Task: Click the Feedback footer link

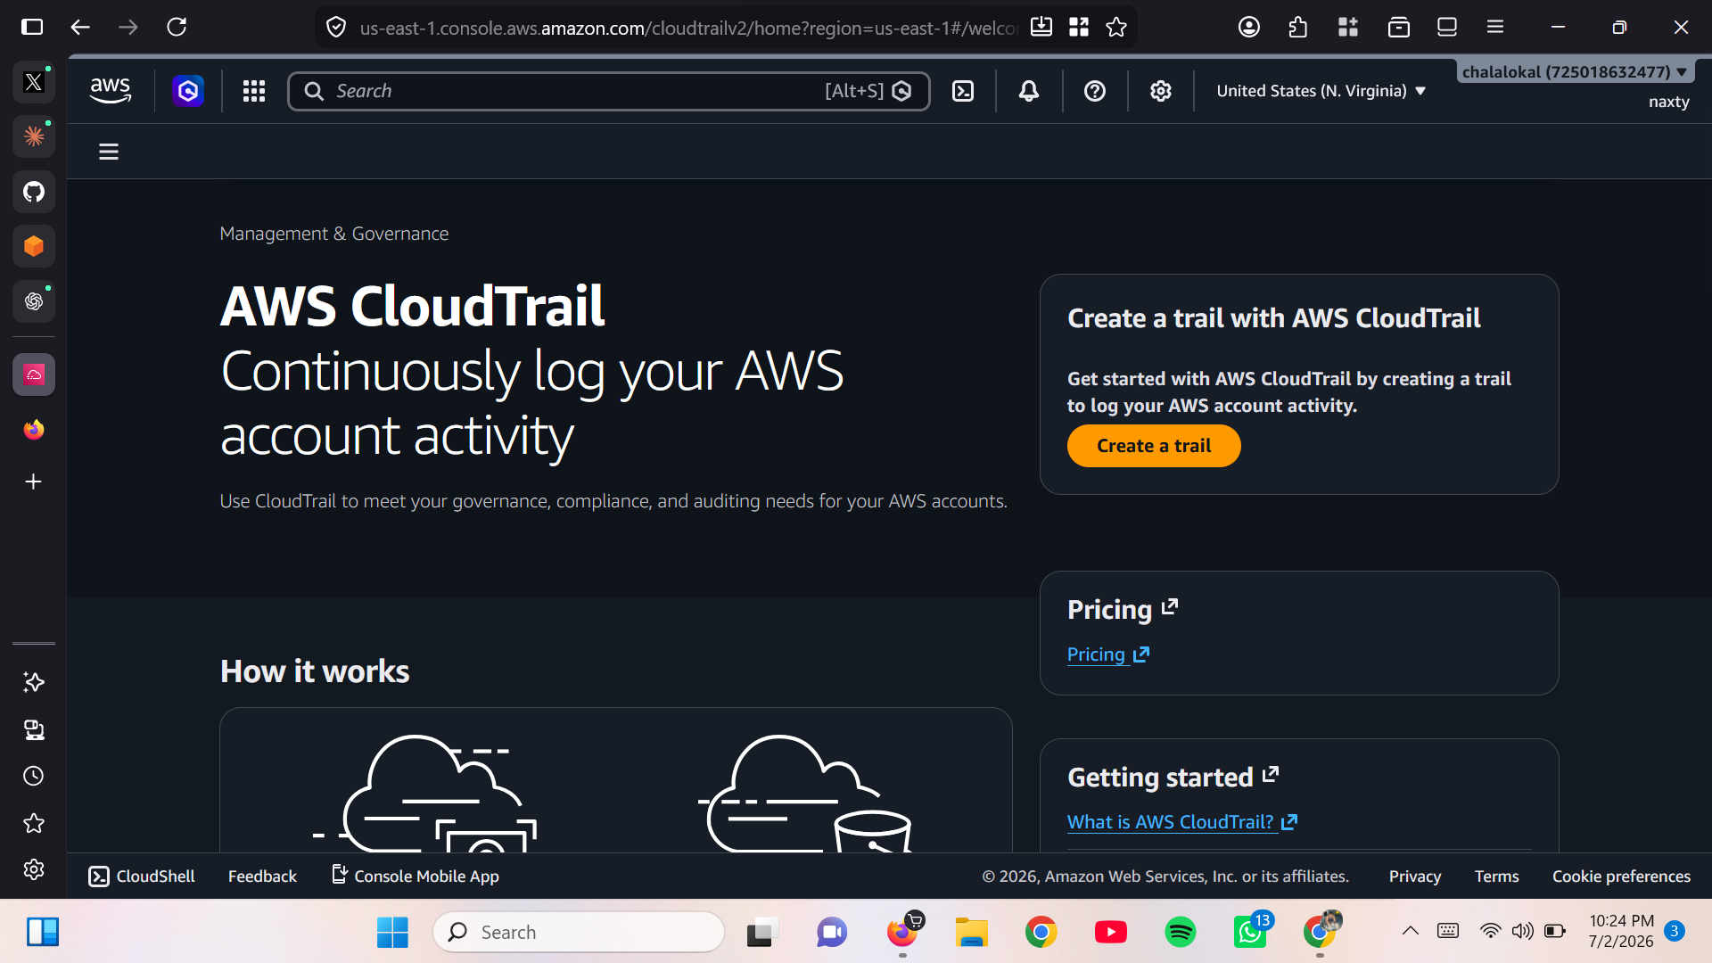Action: (262, 877)
